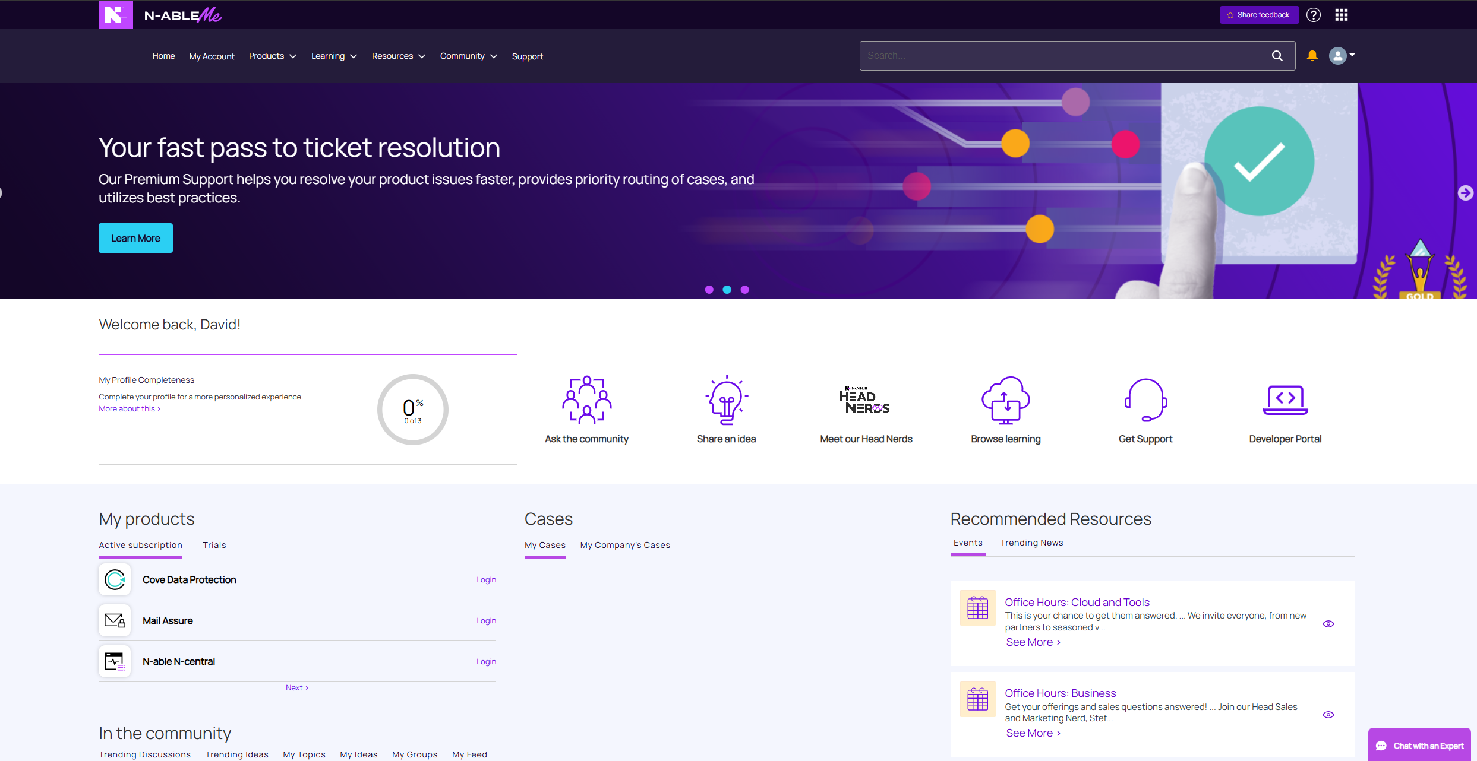
Task: Open the Share an idea lightbulb icon
Action: pos(726,399)
